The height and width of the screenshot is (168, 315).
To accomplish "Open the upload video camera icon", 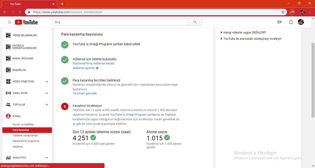I will 280,22.
